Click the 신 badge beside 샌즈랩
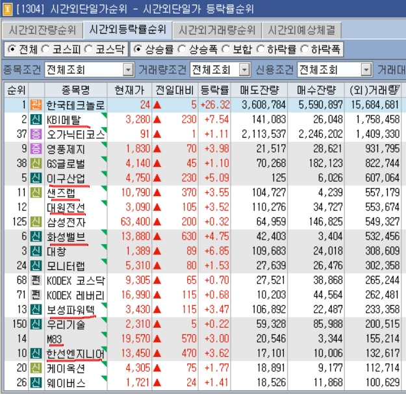The width and height of the screenshot is (406, 394). point(36,193)
